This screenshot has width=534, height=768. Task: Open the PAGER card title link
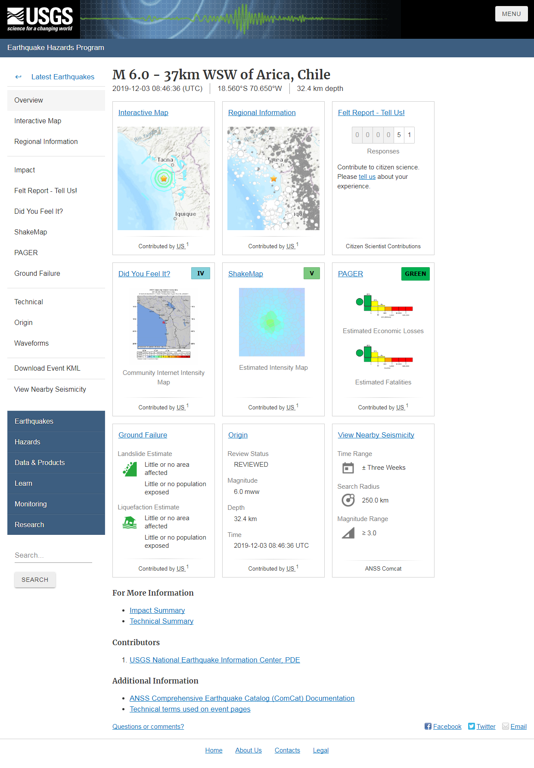[351, 274]
